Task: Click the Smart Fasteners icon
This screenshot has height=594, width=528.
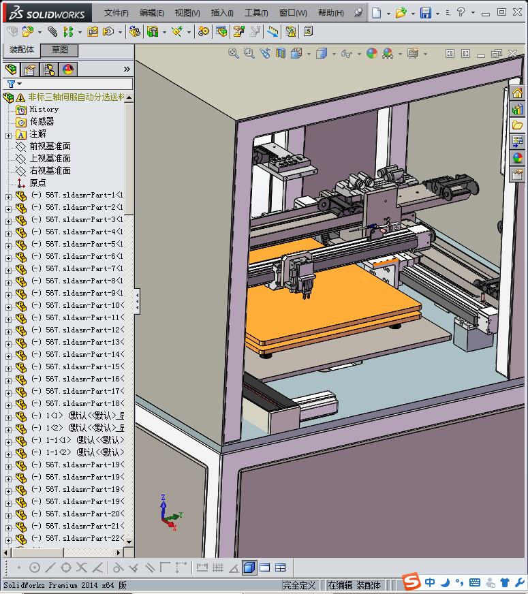Action: point(93,31)
